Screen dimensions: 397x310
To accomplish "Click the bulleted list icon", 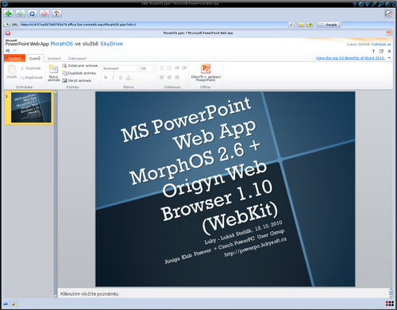I will (161, 68).
